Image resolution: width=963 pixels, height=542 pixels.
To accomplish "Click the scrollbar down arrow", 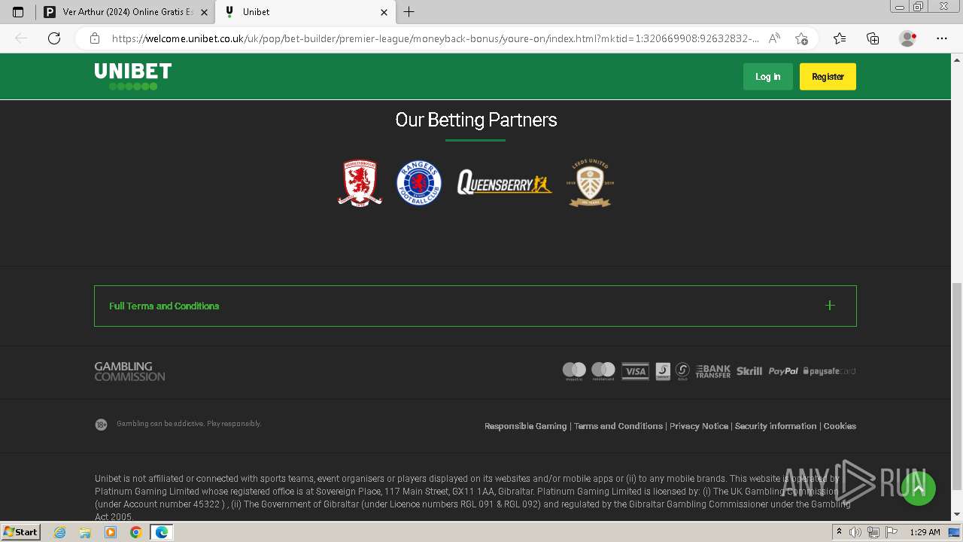I will pyautogui.click(x=957, y=514).
